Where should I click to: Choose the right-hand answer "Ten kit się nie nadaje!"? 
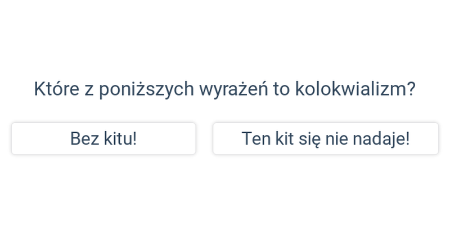click(x=326, y=138)
